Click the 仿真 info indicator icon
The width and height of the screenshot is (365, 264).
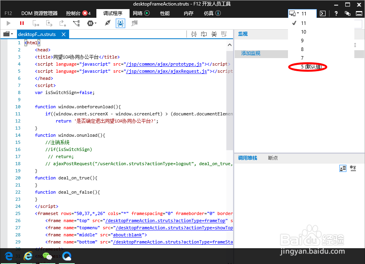click(218, 13)
